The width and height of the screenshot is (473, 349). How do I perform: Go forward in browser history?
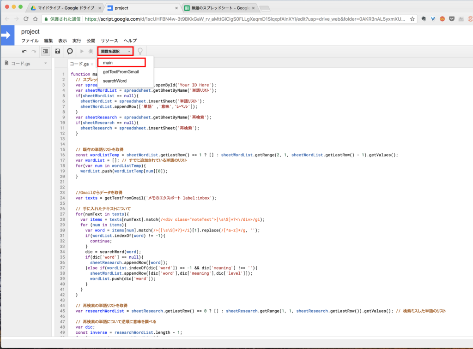(16, 19)
